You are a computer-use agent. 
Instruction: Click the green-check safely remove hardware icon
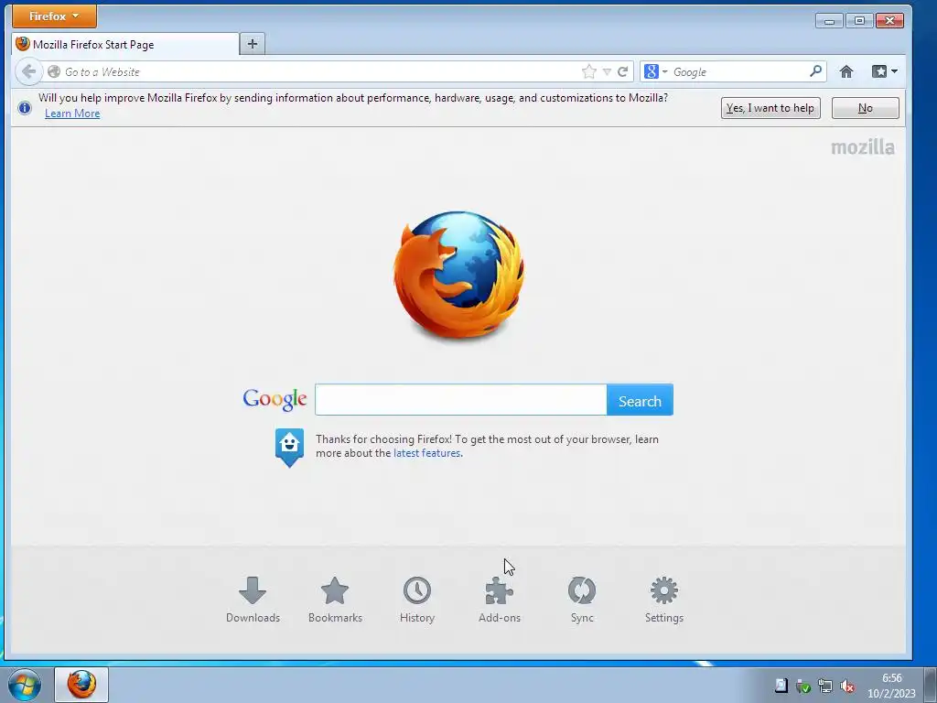click(x=803, y=687)
